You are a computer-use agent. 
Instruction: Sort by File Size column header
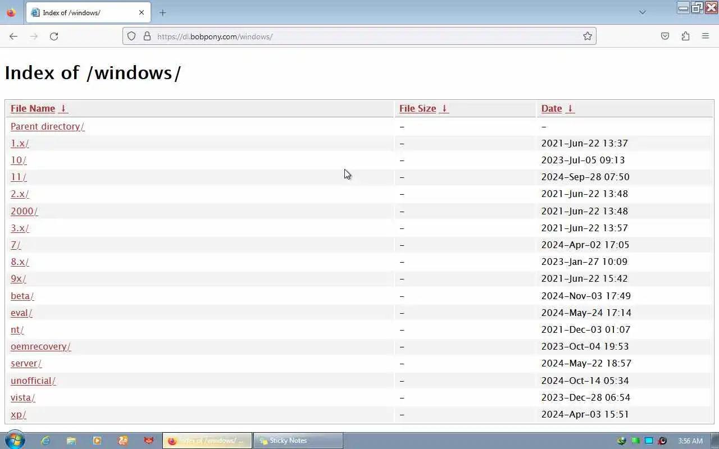click(x=417, y=108)
